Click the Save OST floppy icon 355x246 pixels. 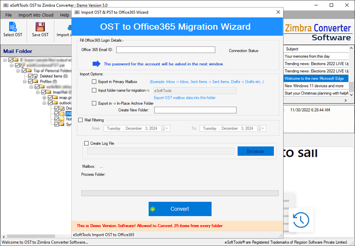click(40, 27)
